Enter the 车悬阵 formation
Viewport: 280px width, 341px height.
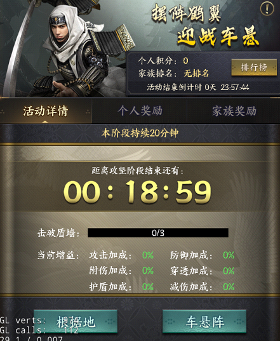tap(204, 321)
